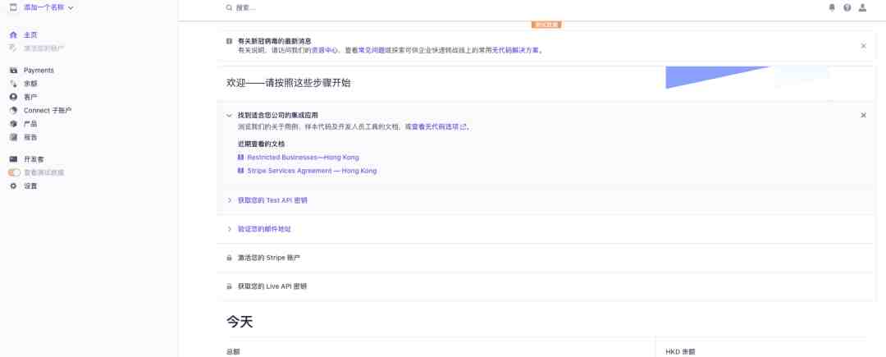Click the orange 测试数据 badge

pyautogui.click(x=546, y=25)
